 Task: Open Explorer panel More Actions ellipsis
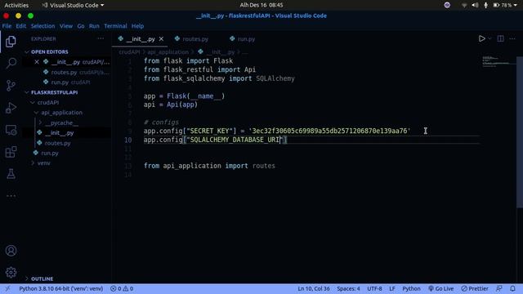101,38
